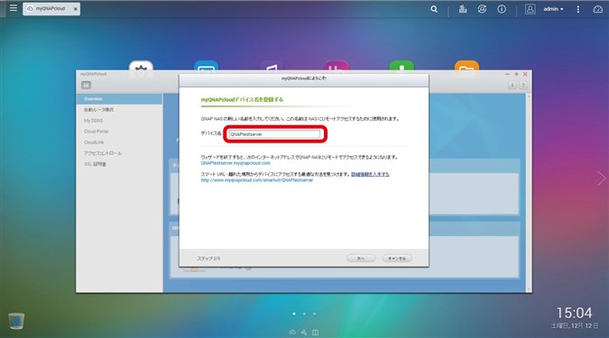Image resolution: width=609 pixels, height=338 pixels.
Task: Select the third desktop page dot
Action: coord(314,314)
